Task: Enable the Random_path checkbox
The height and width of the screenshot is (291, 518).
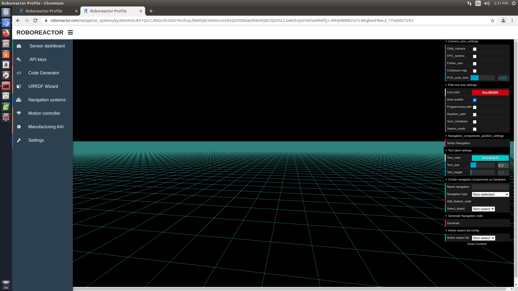Action: (x=475, y=115)
